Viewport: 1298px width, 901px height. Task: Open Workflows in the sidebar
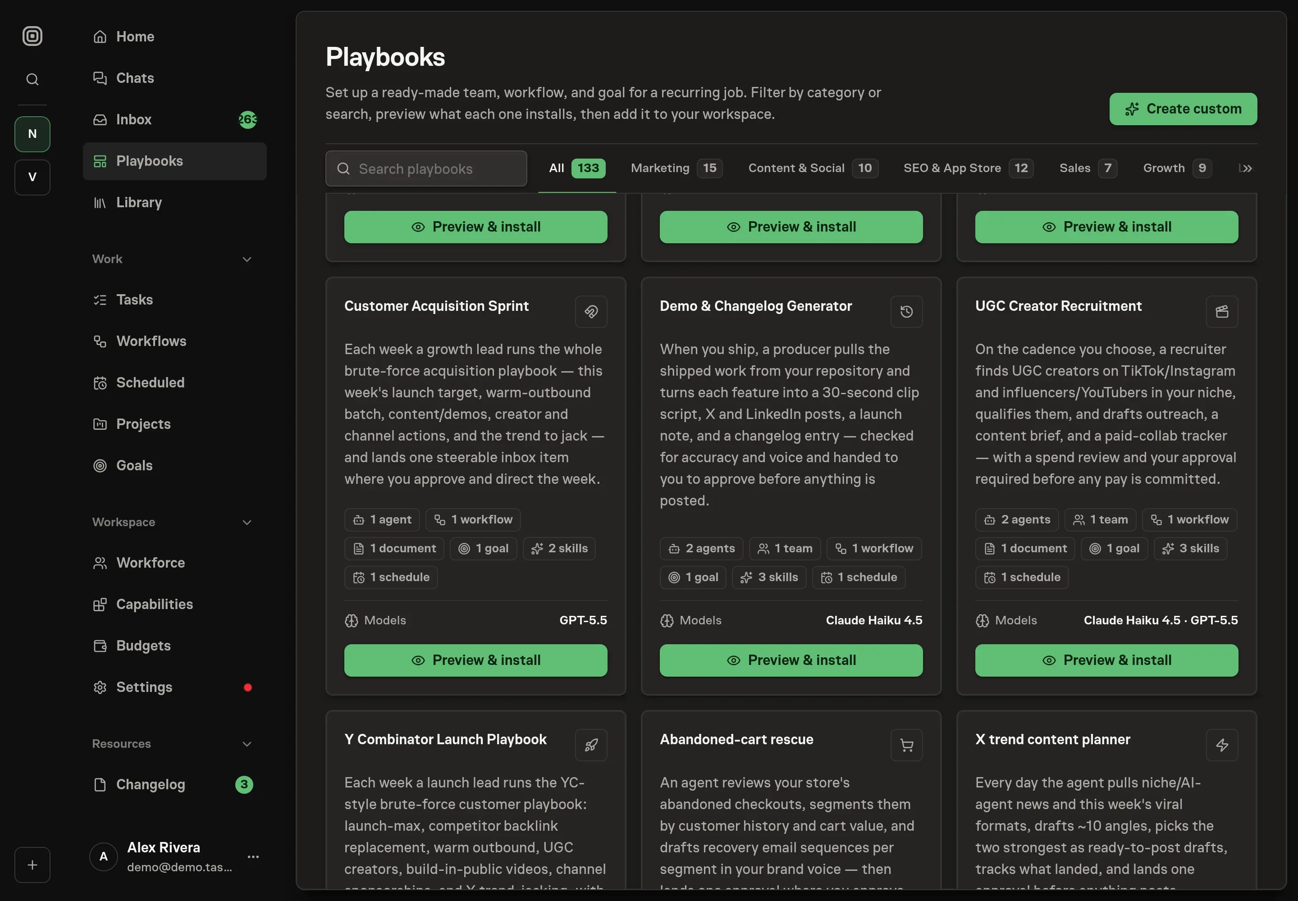click(174, 341)
